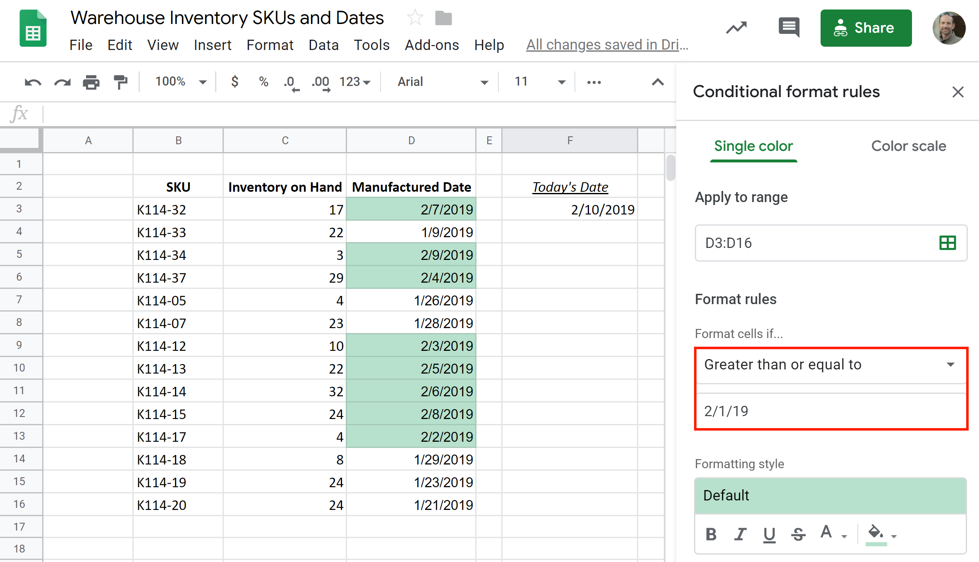This screenshot has width=979, height=562.
Task: Select column F header
Action: 570,140
